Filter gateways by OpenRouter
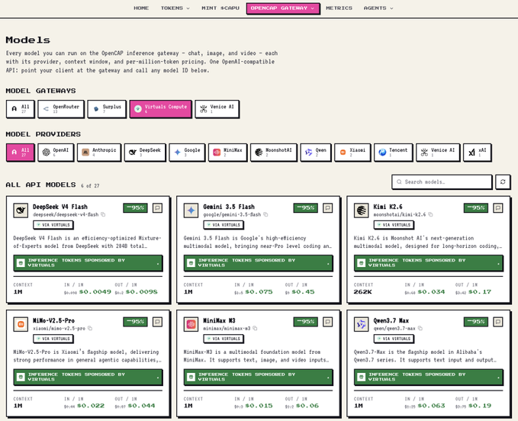518x421 pixels. tap(61, 108)
